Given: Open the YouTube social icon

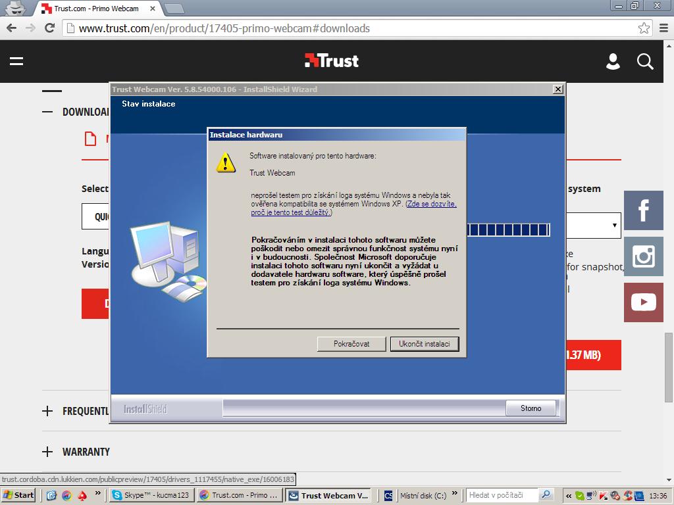Looking at the screenshot, I should (x=644, y=302).
